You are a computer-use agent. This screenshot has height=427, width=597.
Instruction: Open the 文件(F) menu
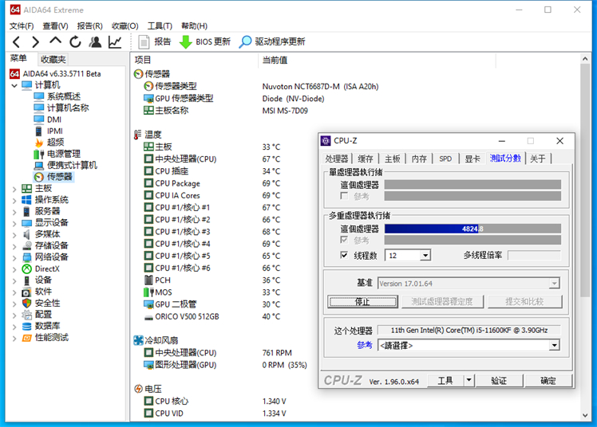(22, 25)
